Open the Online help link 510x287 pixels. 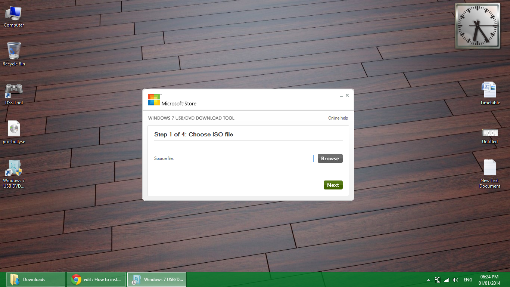(338, 118)
